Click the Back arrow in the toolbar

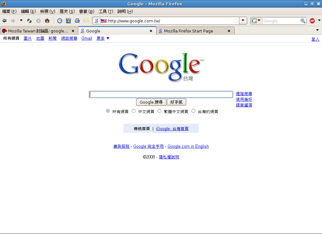(x=4, y=21)
